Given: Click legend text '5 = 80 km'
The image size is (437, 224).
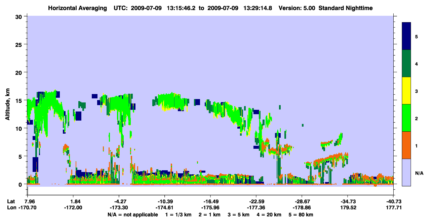Looking at the screenshot, I should point(302,214).
